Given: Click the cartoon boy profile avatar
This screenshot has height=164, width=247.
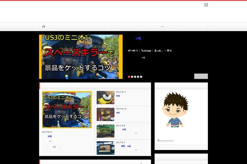Looking at the screenshot, I should (x=175, y=109).
